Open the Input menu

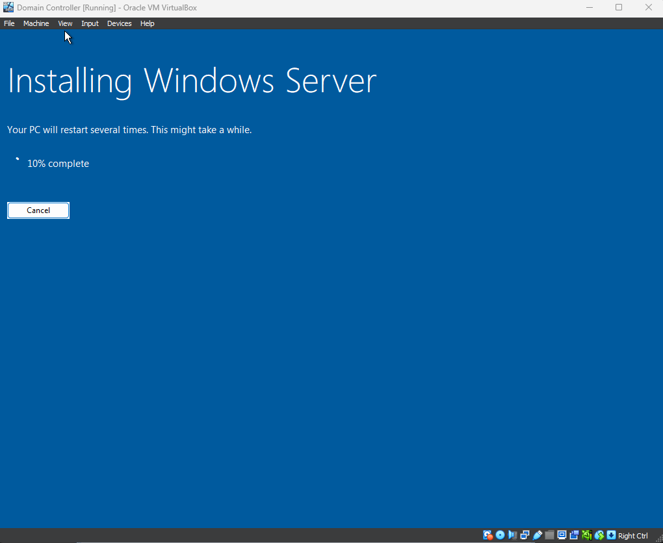[x=90, y=23]
